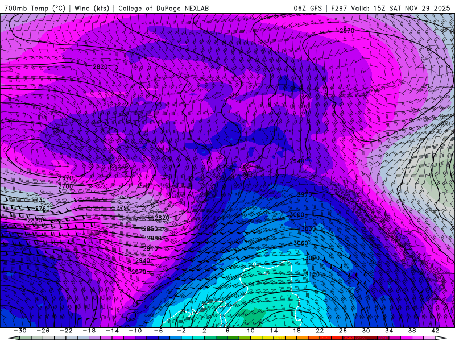Viewport: 455px width, 341px height.
Task: Click the -26 color scale tick label
Action: pyautogui.click(x=43, y=331)
